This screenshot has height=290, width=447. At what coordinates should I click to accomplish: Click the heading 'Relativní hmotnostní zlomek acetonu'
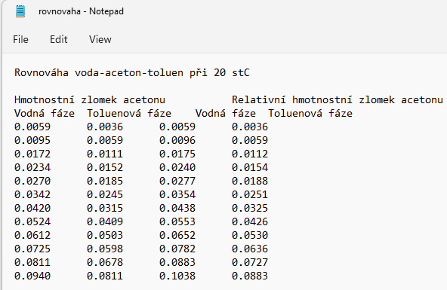coord(338,99)
